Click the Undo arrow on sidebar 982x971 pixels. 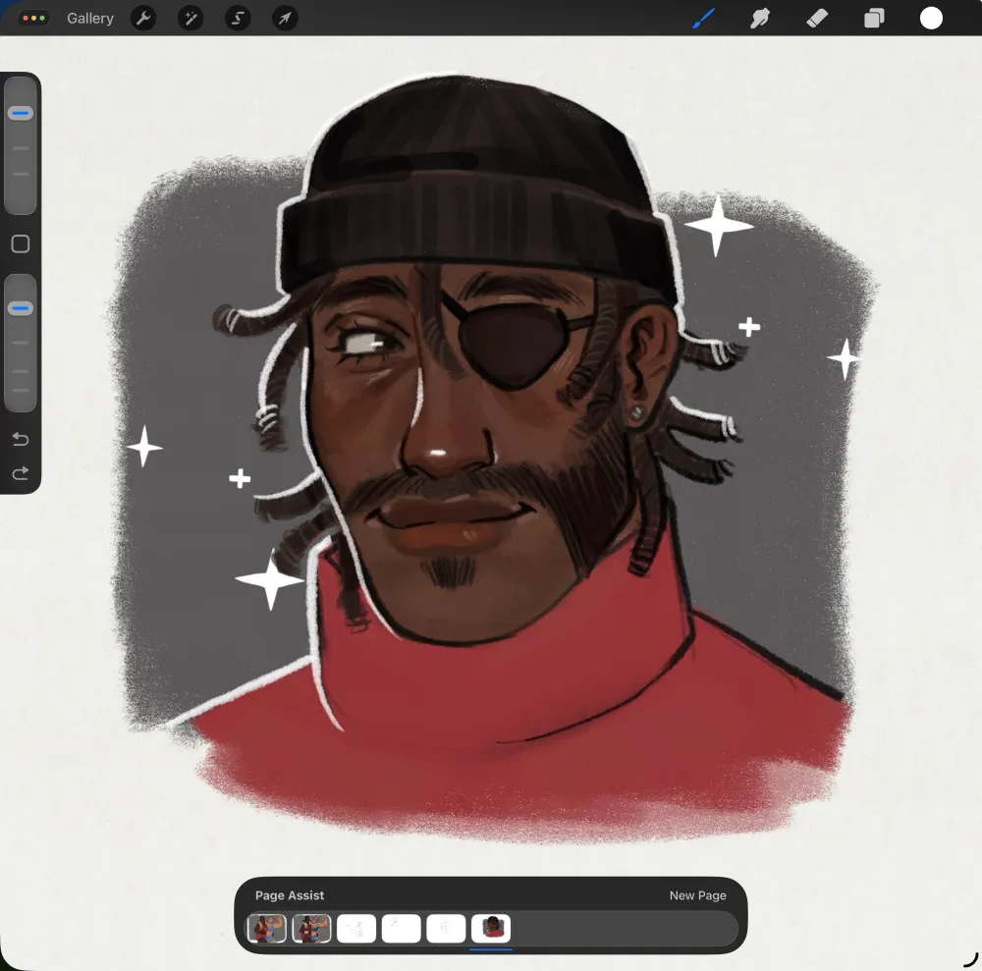[x=21, y=439]
